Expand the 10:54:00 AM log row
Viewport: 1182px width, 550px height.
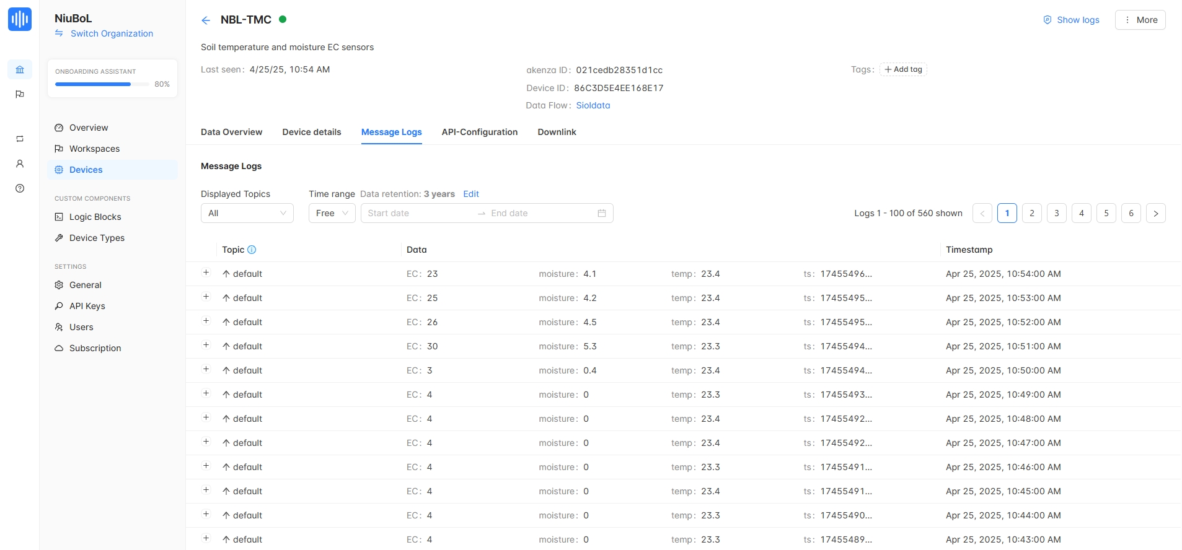click(x=206, y=273)
